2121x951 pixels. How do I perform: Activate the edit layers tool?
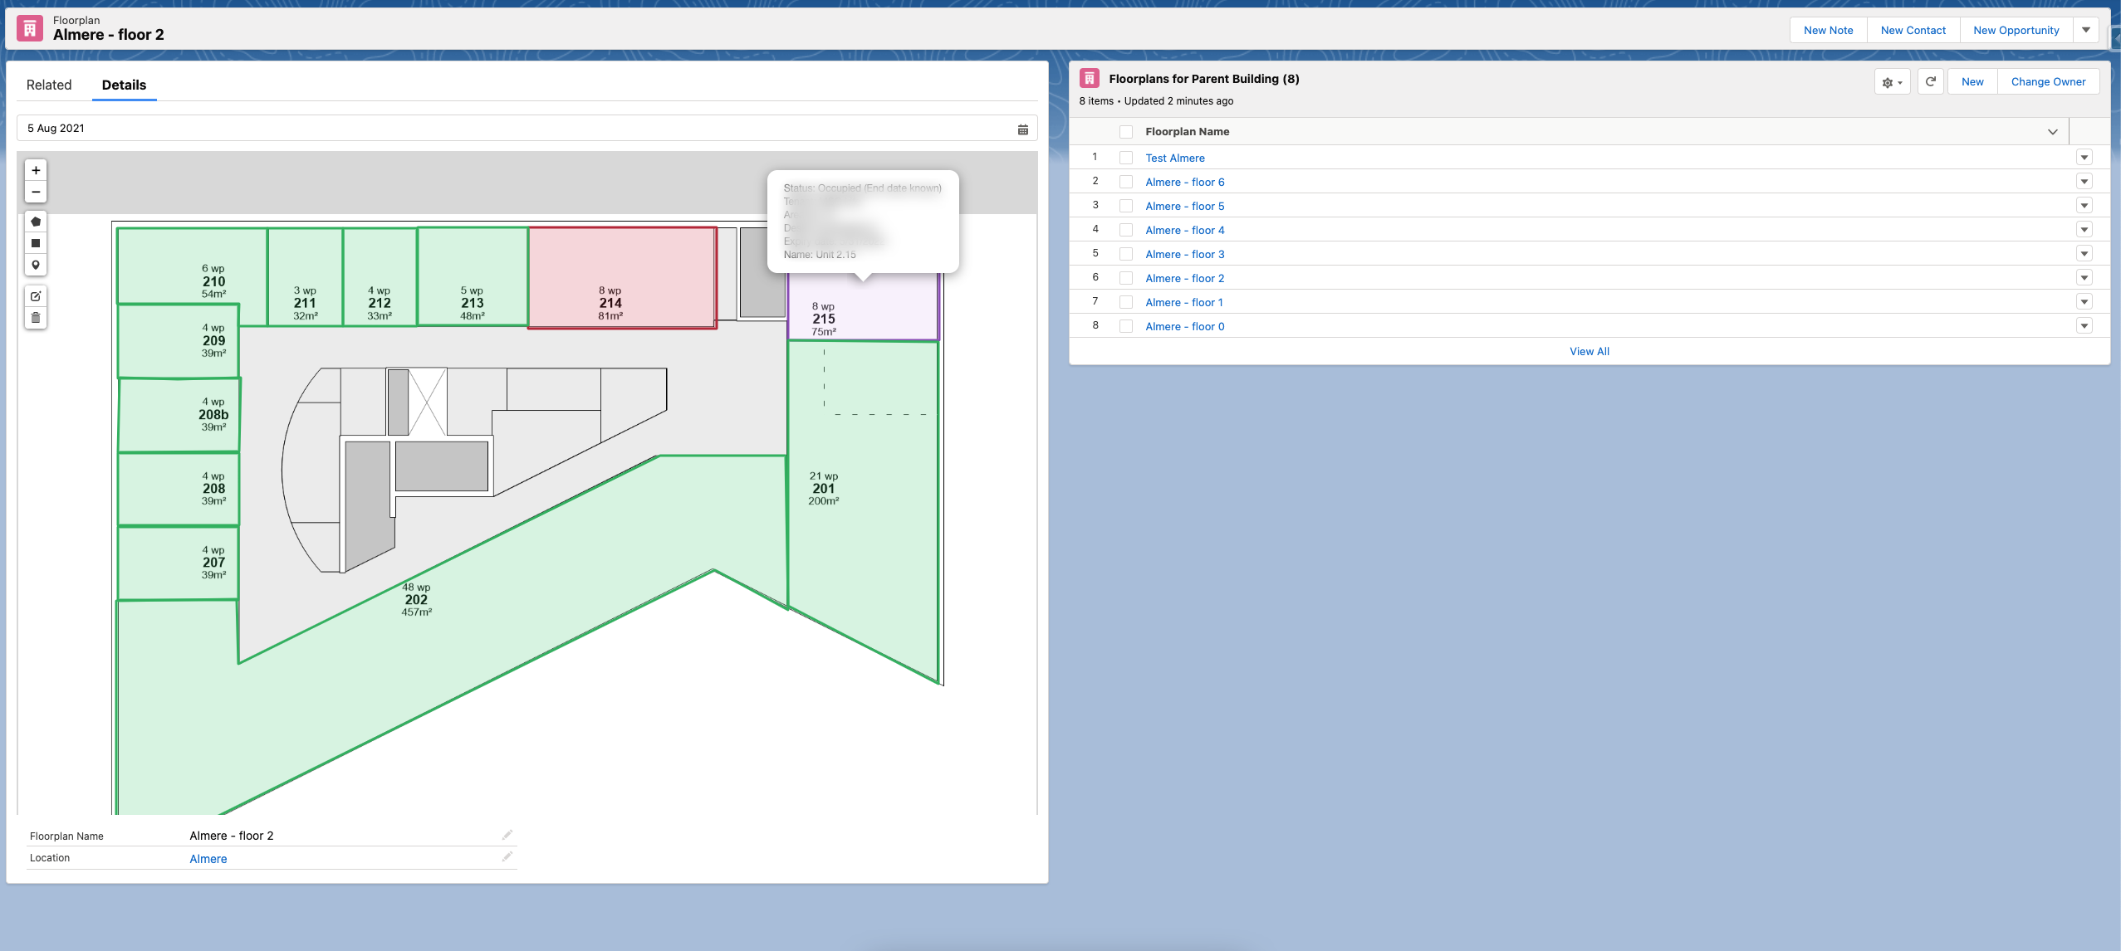pyautogui.click(x=36, y=296)
